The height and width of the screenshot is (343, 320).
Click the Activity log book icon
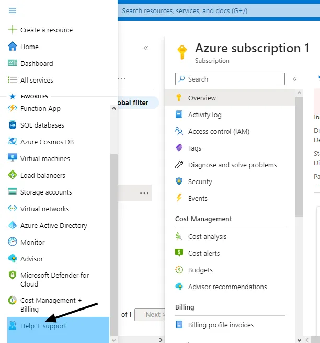179,115
